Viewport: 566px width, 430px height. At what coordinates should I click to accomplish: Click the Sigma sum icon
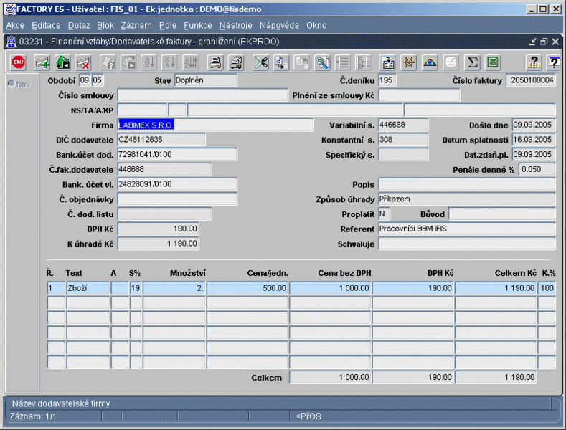click(x=472, y=62)
